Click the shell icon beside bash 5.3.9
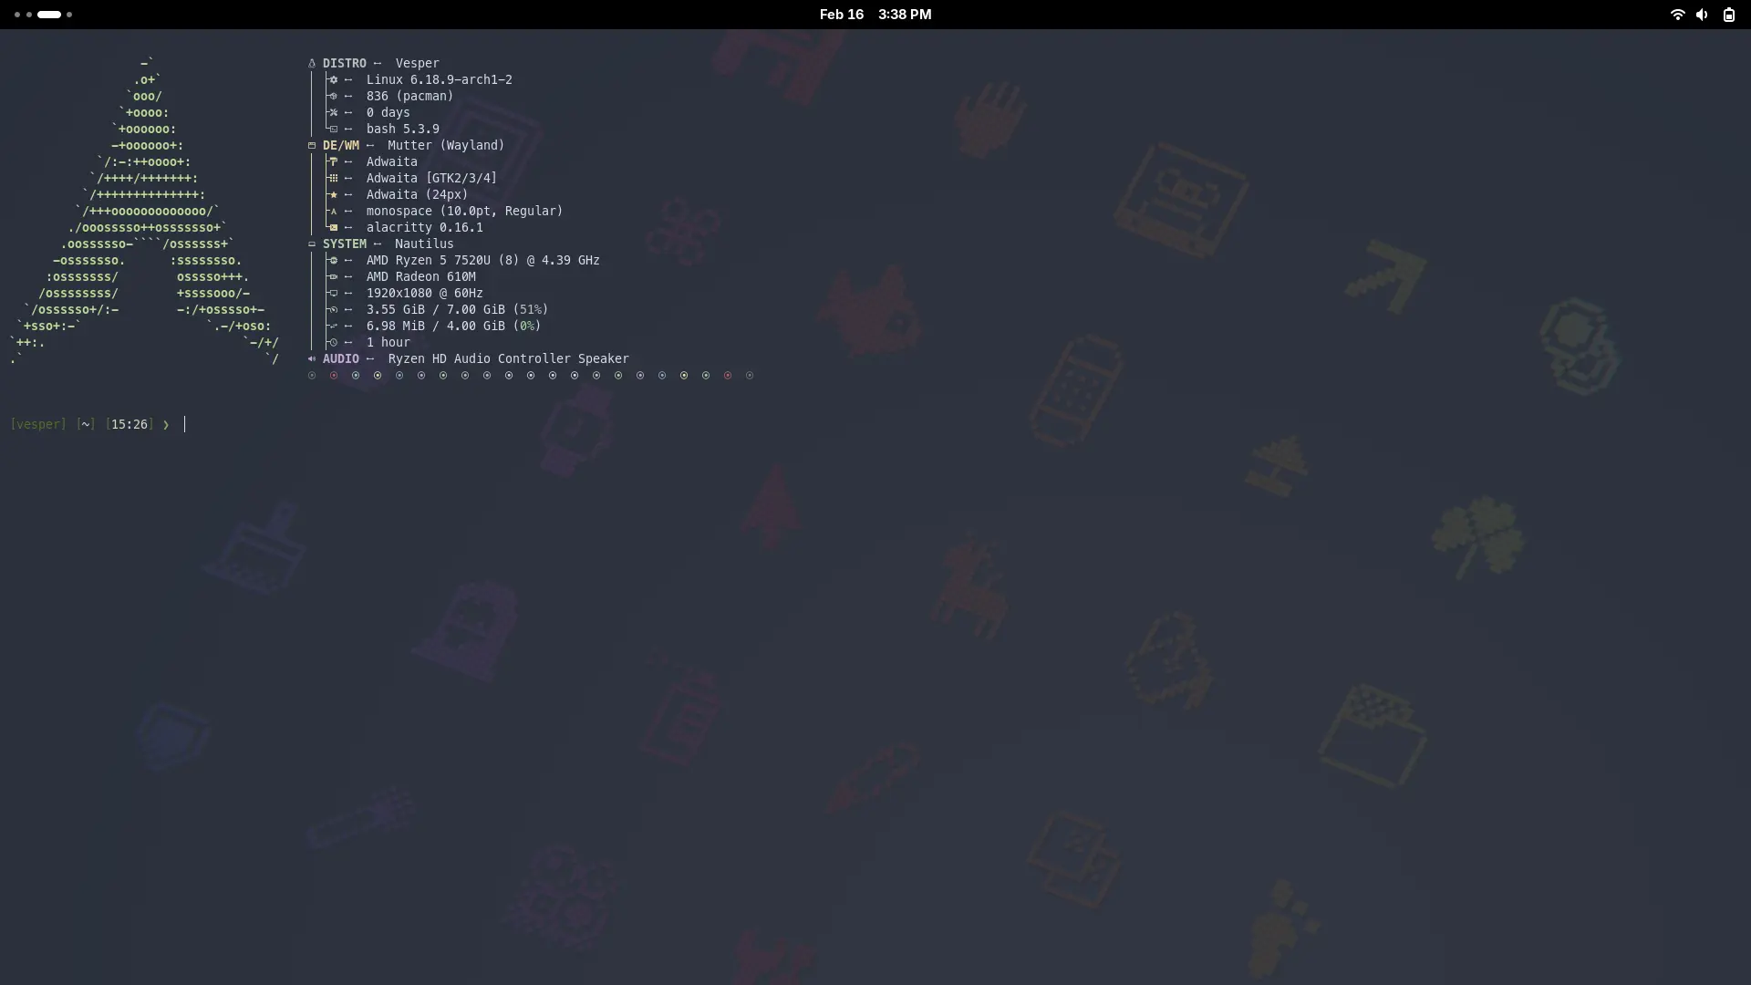This screenshot has width=1751, height=985. pyautogui.click(x=333, y=130)
